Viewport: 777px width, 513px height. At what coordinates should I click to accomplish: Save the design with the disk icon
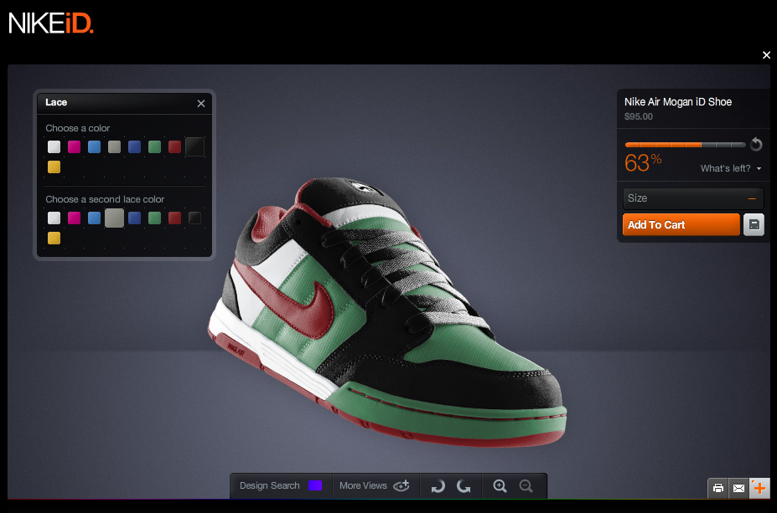point(754,225)
